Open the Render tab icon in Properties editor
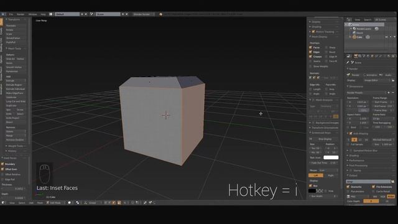The height and width of the screenshot is (224, 398). 356,56
